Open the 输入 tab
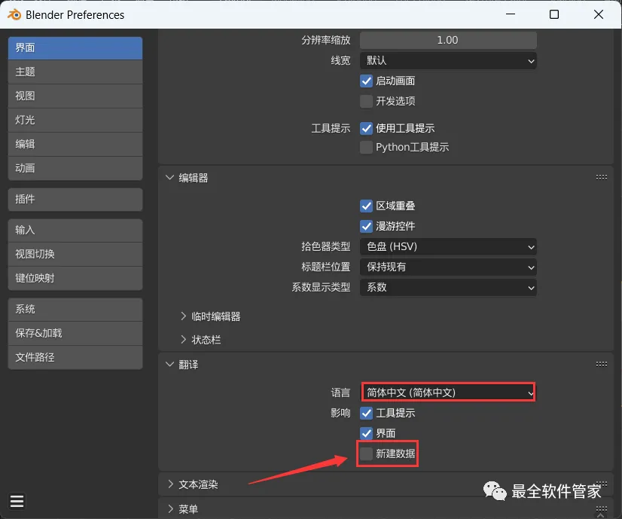This screenshot has width=622, height=519. pos(75,230)
